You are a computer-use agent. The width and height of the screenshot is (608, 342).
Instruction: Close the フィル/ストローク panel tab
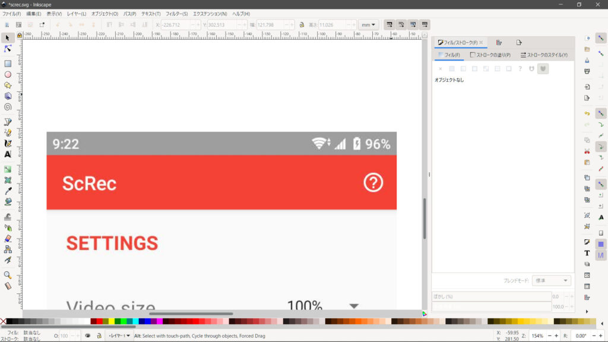(481, 42)
